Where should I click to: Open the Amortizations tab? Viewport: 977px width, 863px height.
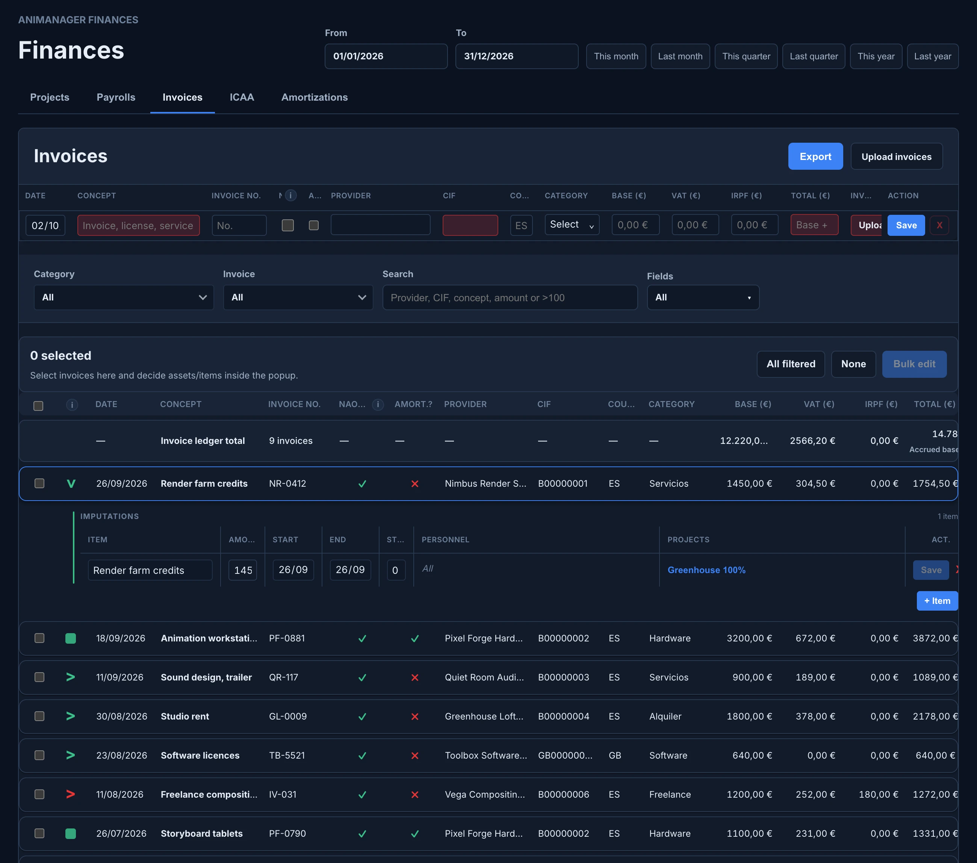click(315, 97)
